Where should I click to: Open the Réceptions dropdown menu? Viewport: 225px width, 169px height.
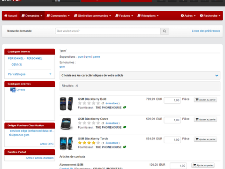(x=148, y=15)
